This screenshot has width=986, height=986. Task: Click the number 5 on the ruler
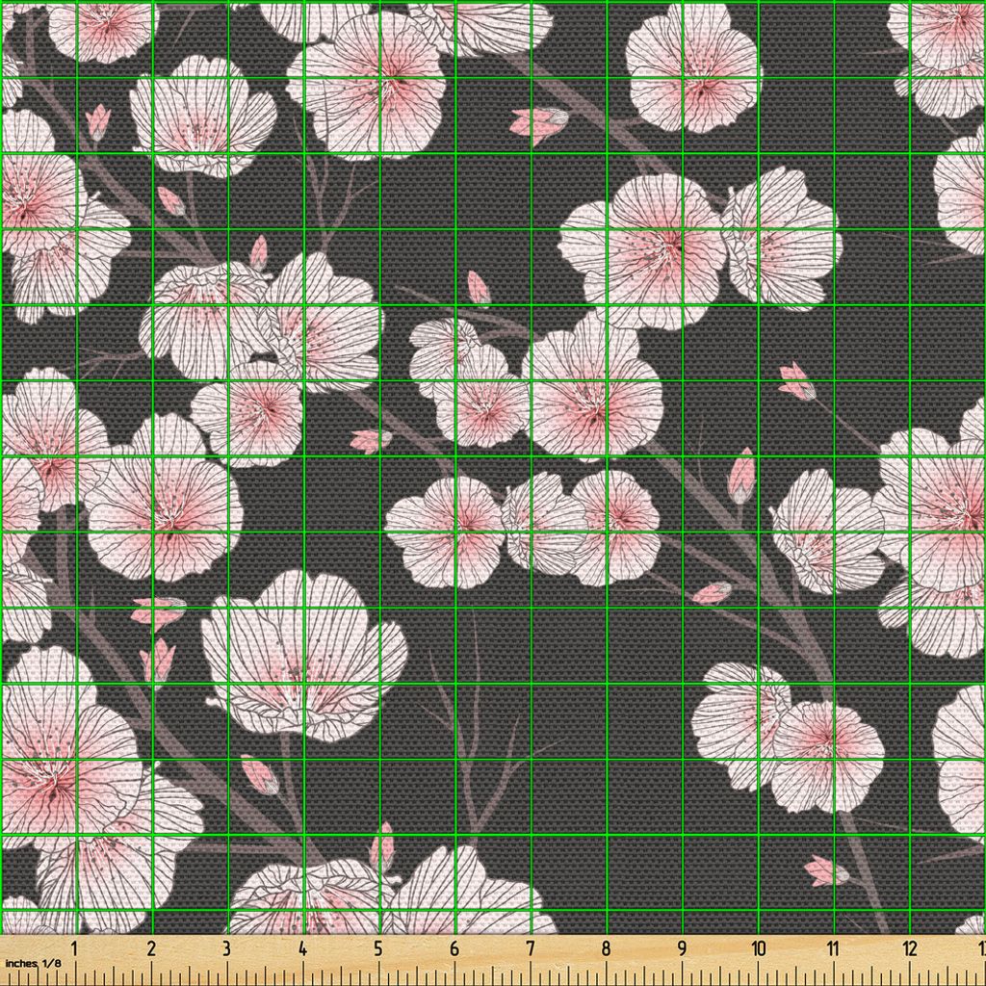[x=378, y=949]
